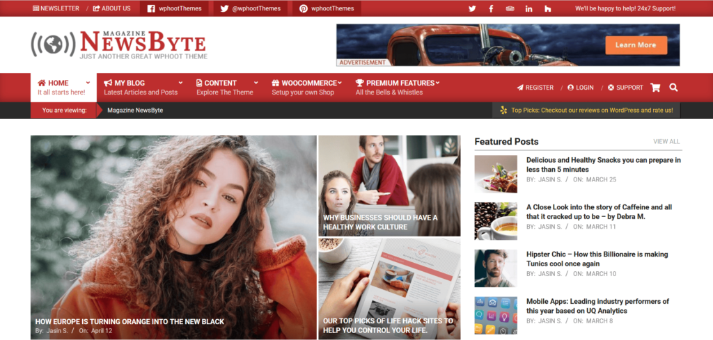Click the Register link
Image resolution: width=713 pixels, height=340 pixels.
tap(535, 88)
